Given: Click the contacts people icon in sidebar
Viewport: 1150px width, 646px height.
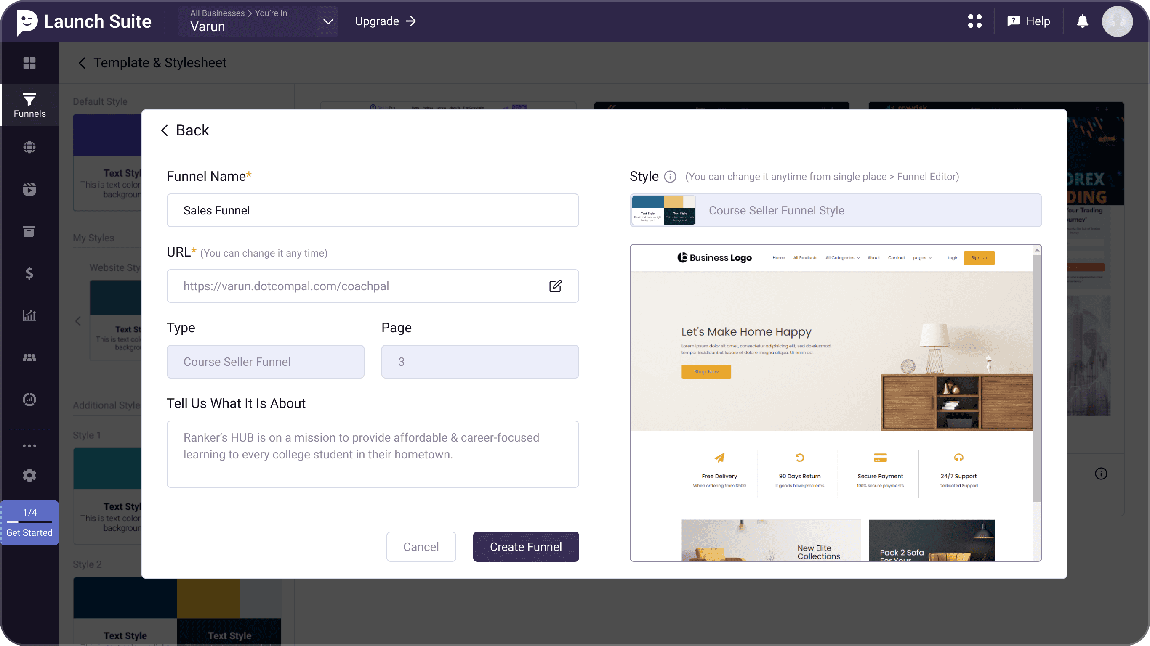Looking at the screenshot, I should (x=29, y=357).
